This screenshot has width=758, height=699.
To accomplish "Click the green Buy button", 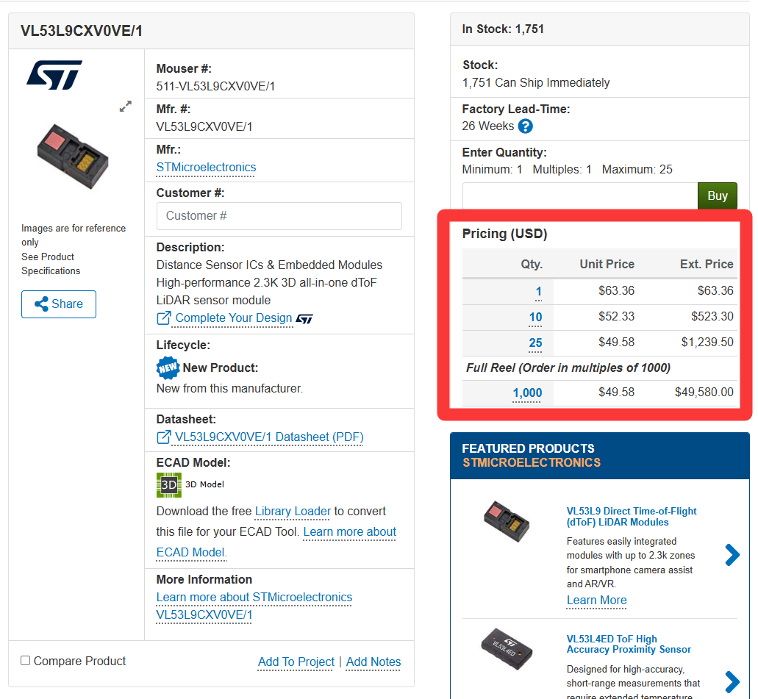I will 718,196.
